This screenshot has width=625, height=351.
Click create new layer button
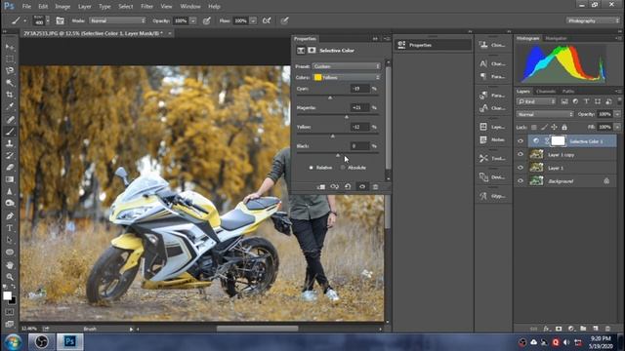pyautogui.click(x=596, y=329)
